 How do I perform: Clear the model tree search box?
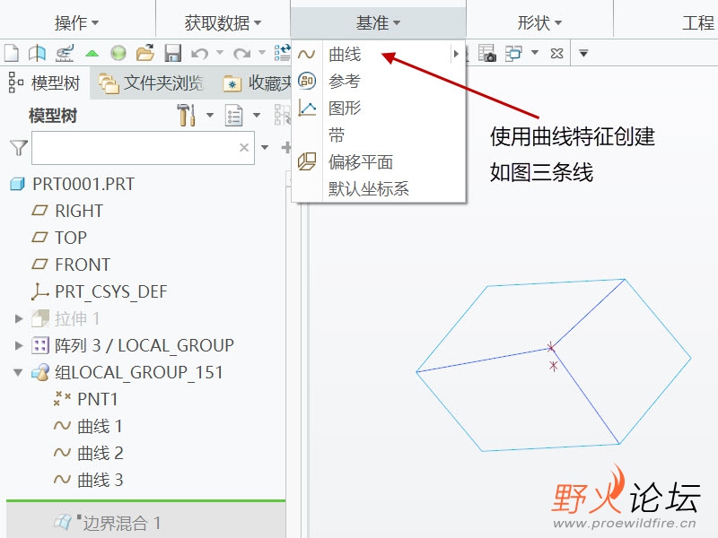(244, 147)
